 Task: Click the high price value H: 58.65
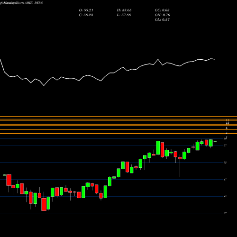pos(124,10)
